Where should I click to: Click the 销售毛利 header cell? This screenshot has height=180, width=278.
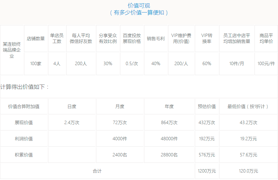pyautogui.click(x=156, y=38)
